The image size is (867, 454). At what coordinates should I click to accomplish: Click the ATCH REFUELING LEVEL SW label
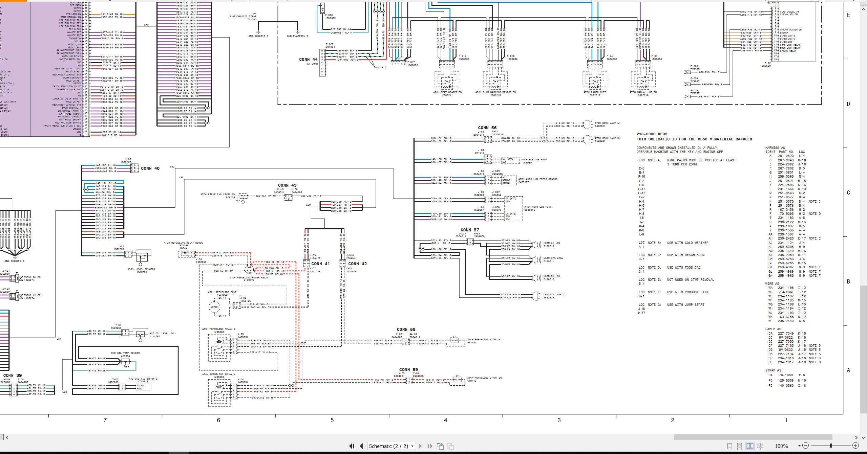point(218,194)
